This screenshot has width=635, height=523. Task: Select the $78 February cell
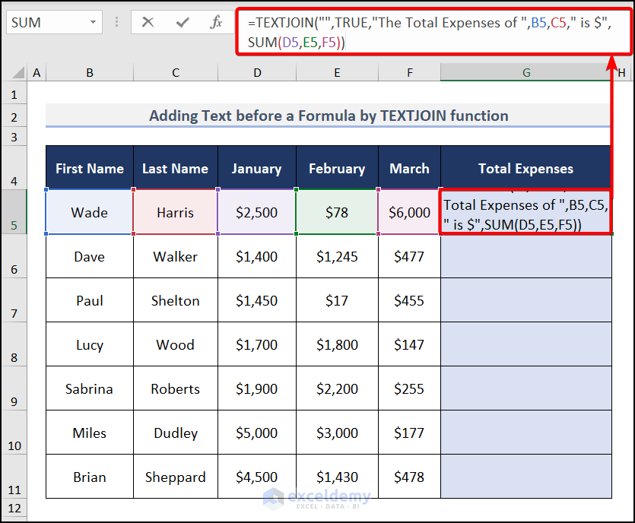click(x=337, y=213)
